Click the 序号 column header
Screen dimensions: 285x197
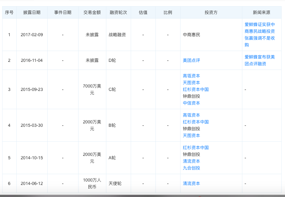click(9, 12)
